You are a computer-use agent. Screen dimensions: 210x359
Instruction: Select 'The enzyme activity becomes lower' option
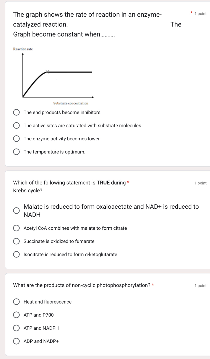click(x=16, y=139)
